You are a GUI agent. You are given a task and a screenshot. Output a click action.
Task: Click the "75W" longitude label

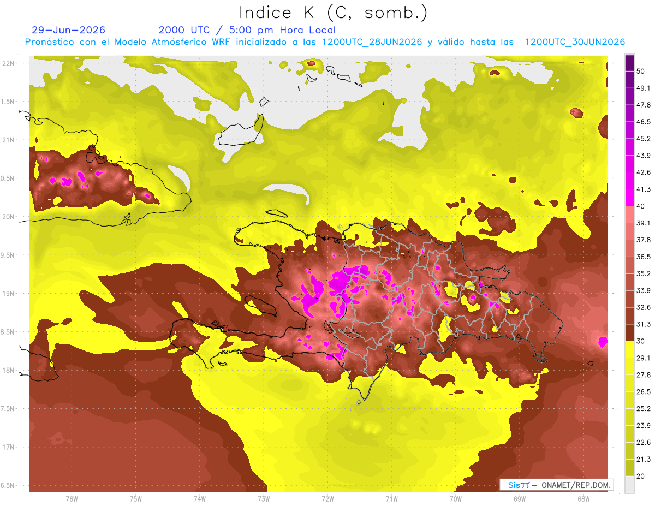[136, 499]
